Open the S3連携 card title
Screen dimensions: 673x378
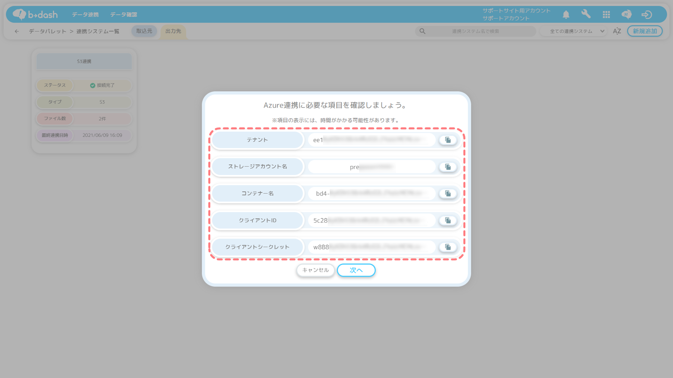click(84, 61)
